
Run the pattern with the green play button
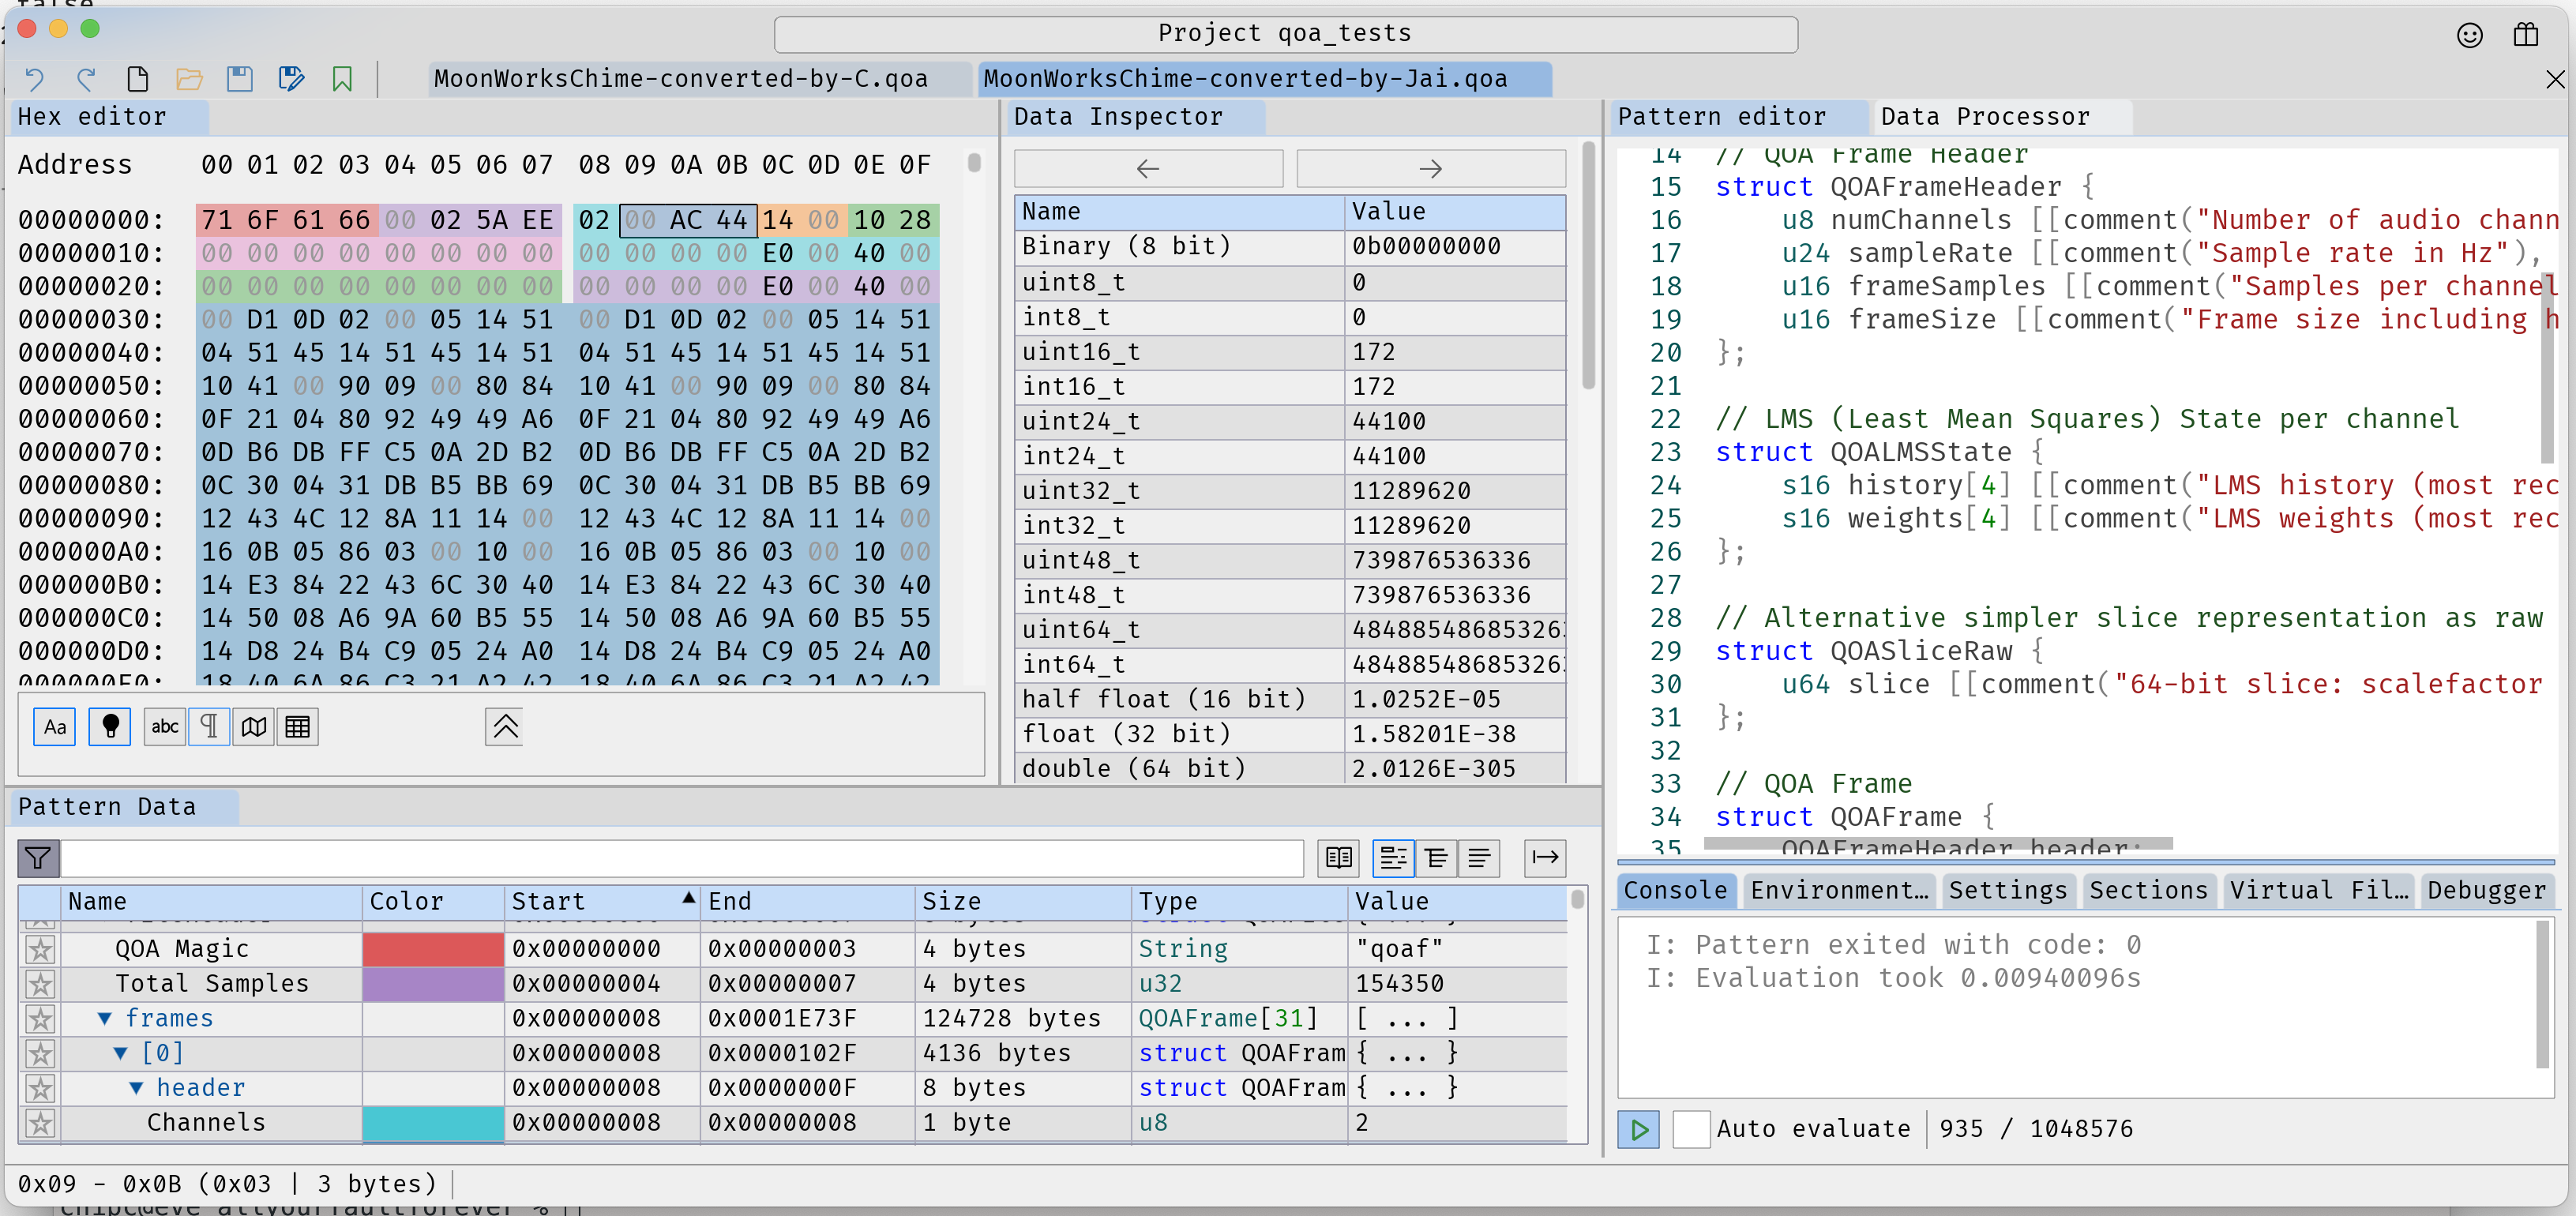click(1638, 1129)
